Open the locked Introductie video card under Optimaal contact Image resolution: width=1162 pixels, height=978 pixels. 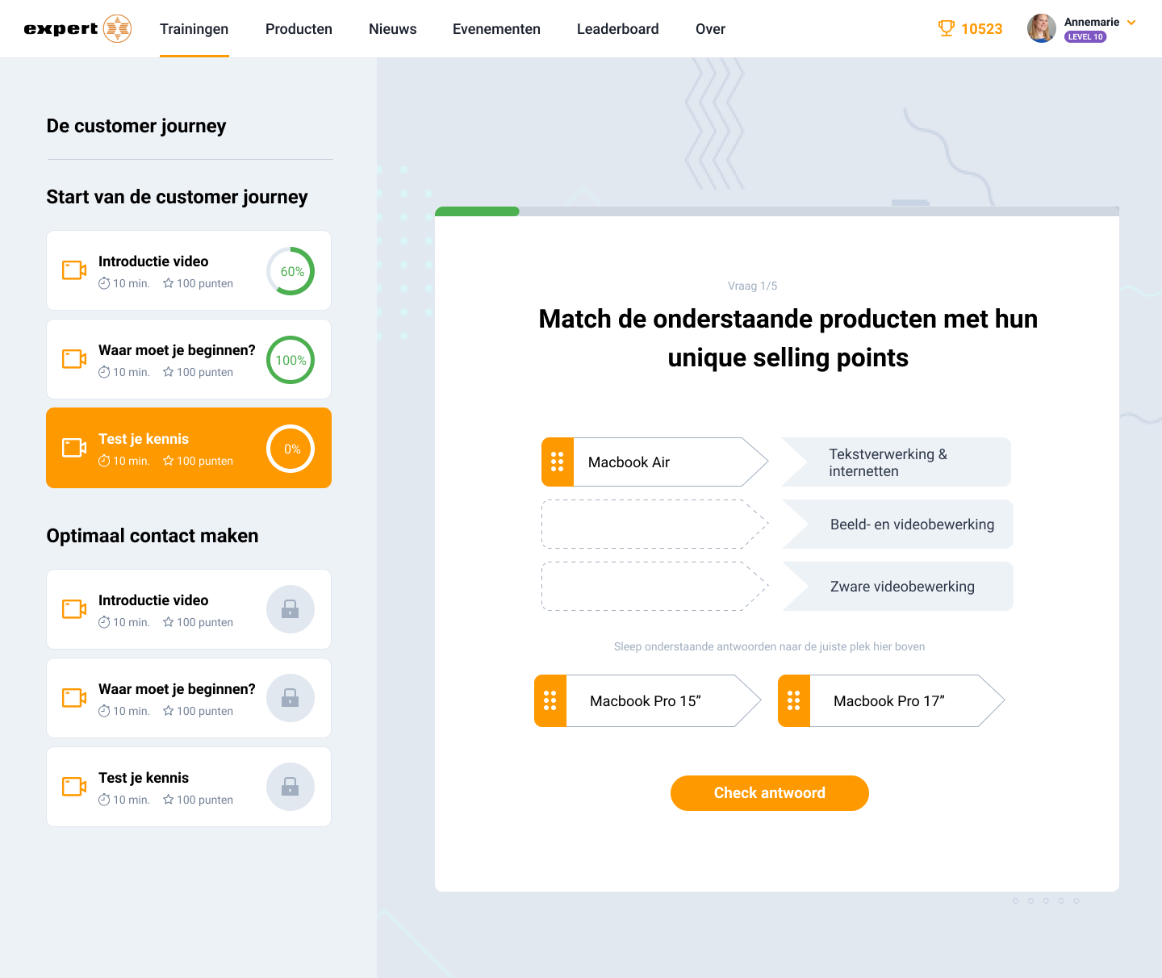point(189,609)
